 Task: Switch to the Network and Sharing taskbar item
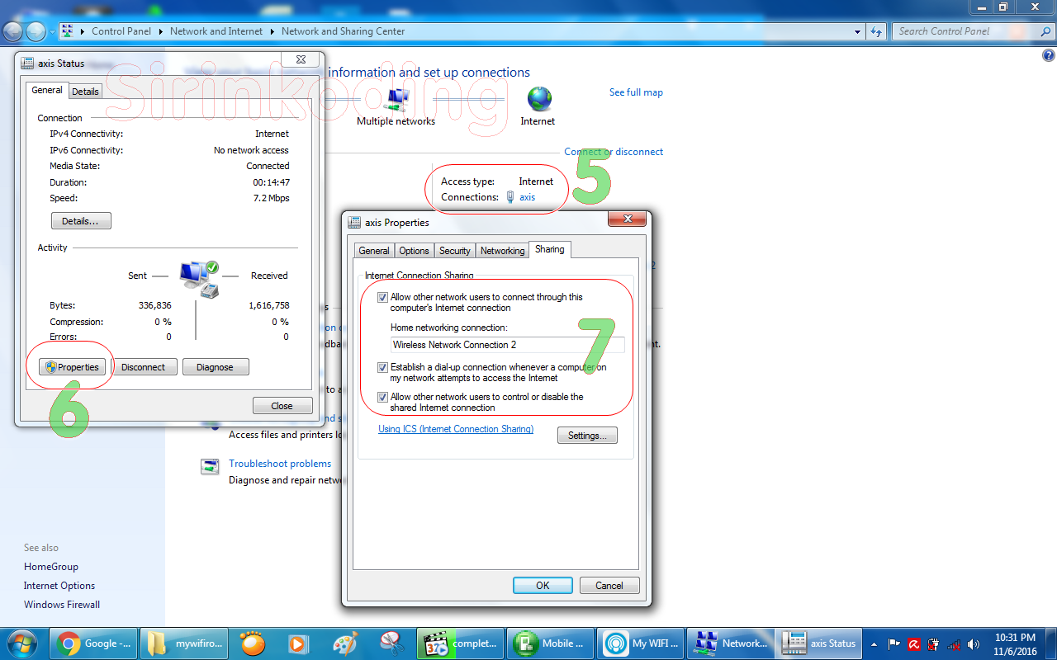732,643
